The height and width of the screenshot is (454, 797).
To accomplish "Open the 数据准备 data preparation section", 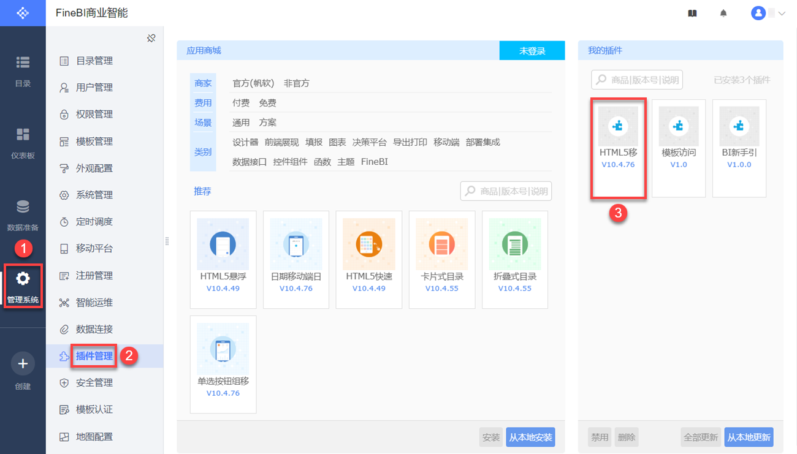I will pyautogui.click(x=23, y=215).
